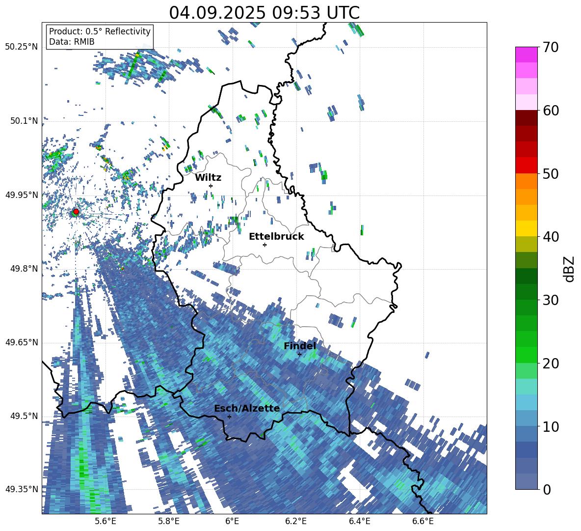Click the Esch/Alzette location cross marker

click(x=229, y=417)
